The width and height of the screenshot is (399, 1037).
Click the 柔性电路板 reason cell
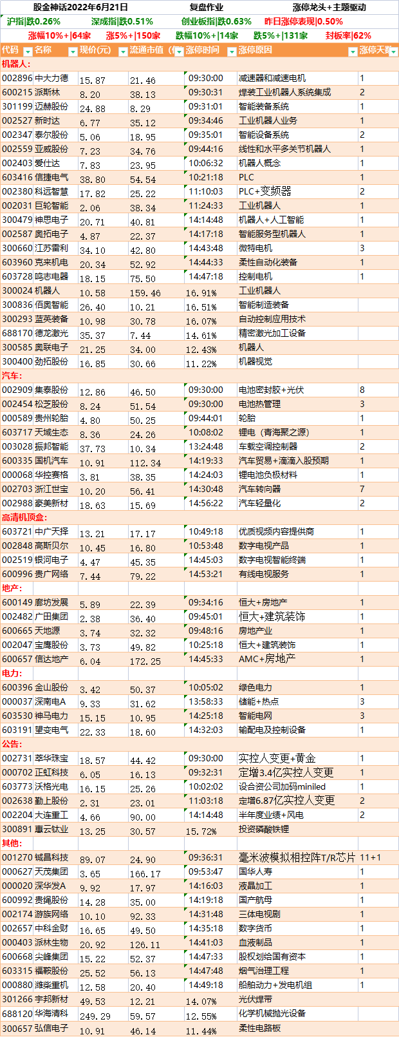point(297,1027)
